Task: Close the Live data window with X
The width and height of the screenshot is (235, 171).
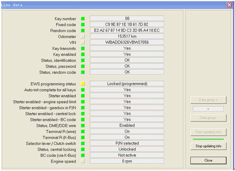Action: pyautogui.click(x=229, y=5)
